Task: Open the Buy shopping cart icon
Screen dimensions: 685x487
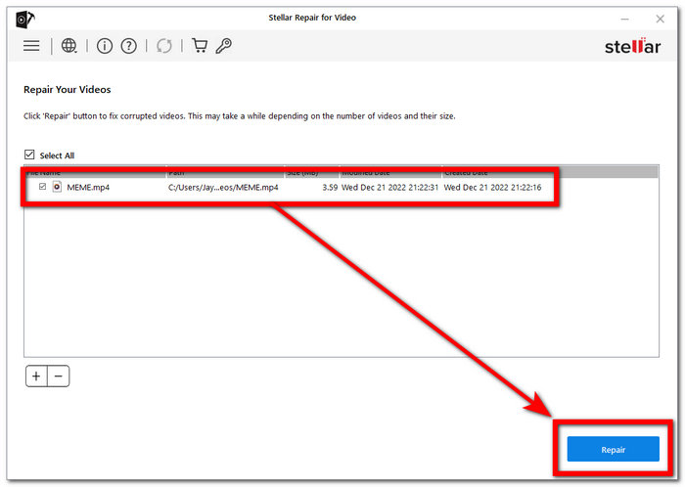Action: [200, 46]
